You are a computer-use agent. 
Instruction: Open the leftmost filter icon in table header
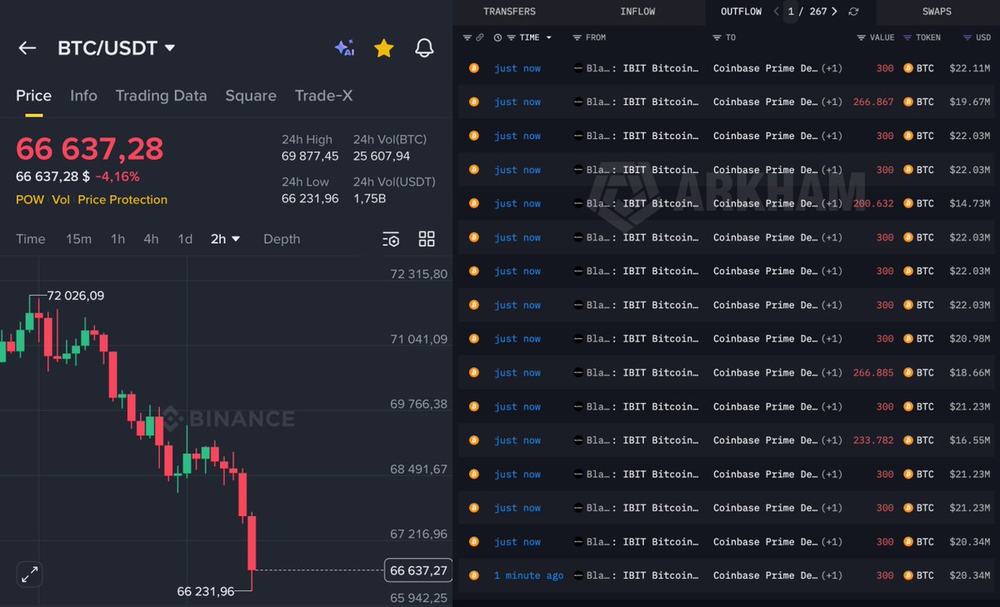467,37
